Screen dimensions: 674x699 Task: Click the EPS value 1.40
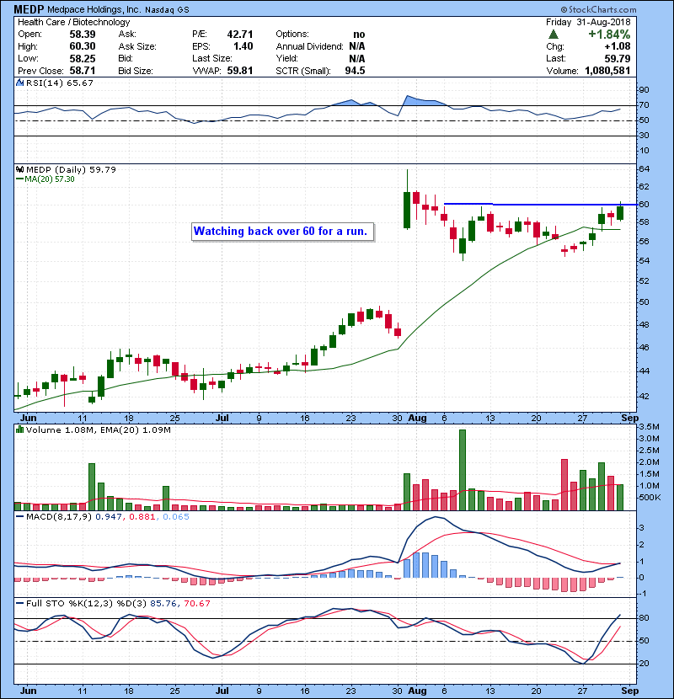[x=243, y=46]
